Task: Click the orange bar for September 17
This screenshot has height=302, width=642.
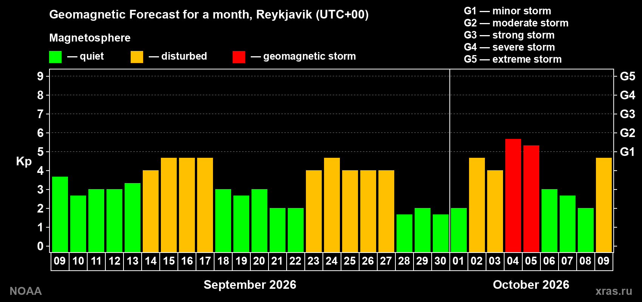Action: [205, 205]
